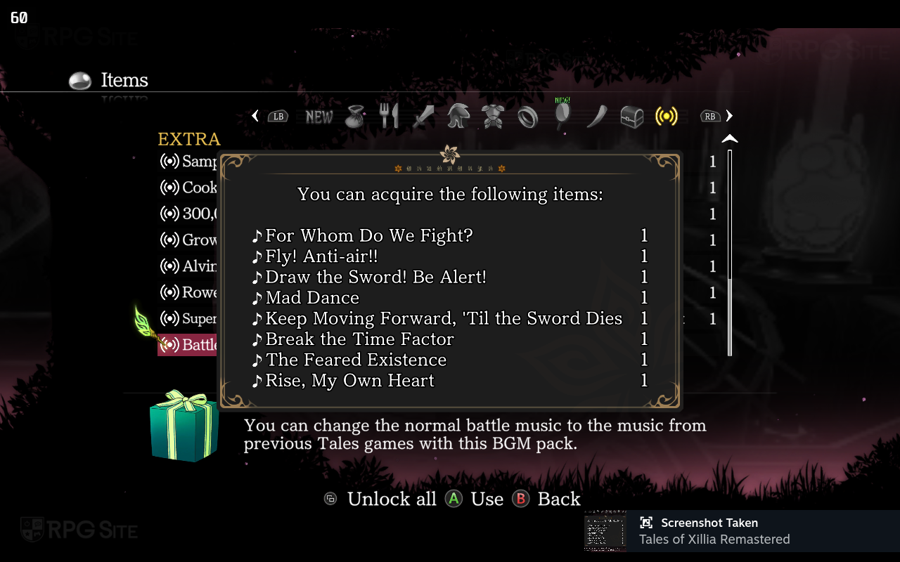Open the Screenshot Taken notification thumbnail
900x562 pixels.
point(605,531)
